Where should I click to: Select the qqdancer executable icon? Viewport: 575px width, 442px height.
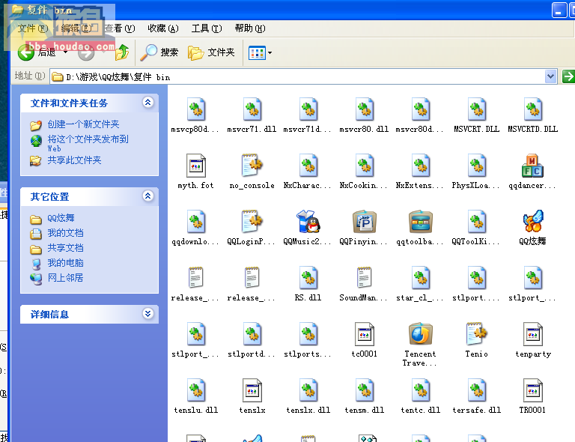[x=532, y=166]
